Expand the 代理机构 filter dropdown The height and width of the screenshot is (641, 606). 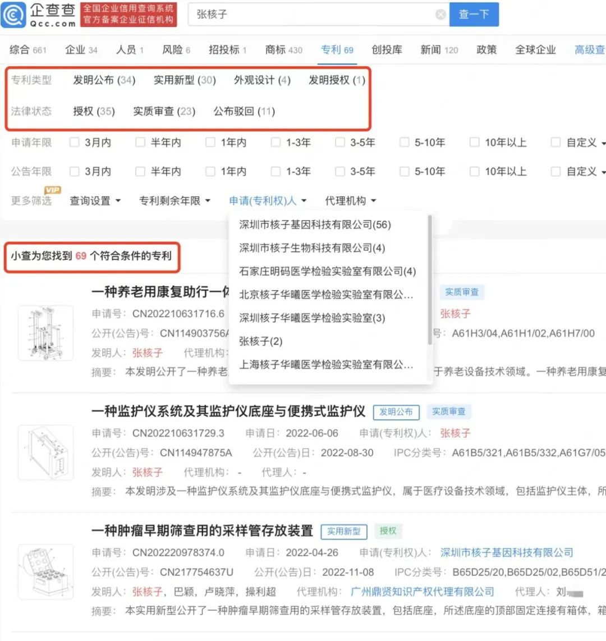point(350,201)
